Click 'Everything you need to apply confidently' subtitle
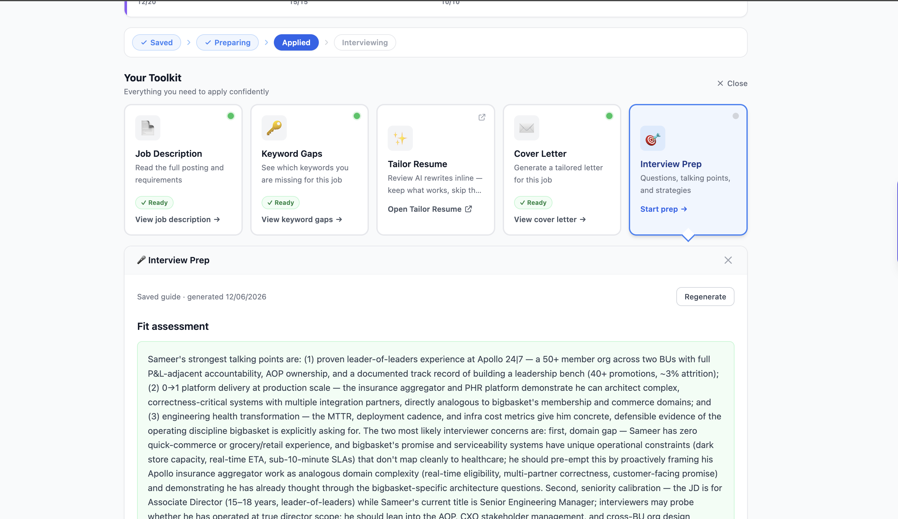 coord(196,91)
